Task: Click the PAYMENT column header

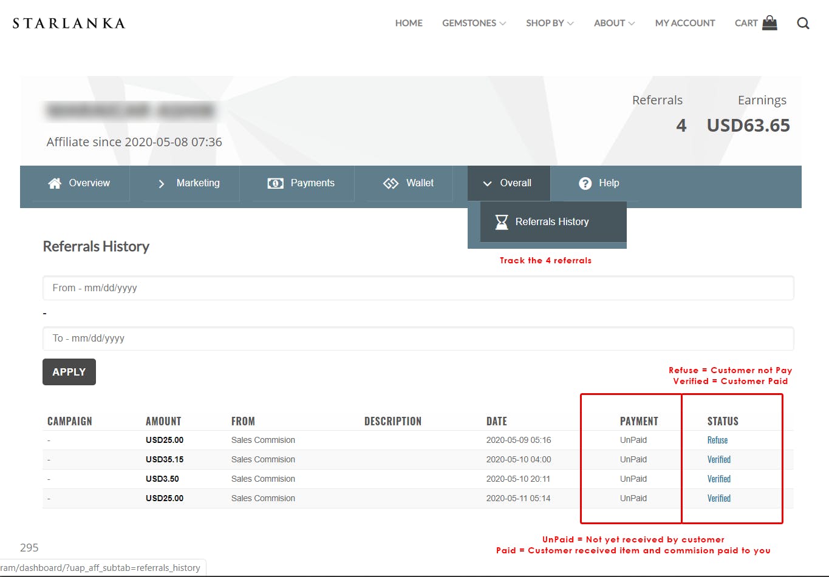Action: click(639, 421)
